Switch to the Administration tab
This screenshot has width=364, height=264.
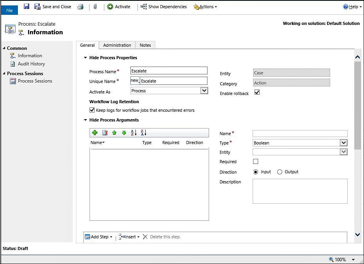point(117,45)
